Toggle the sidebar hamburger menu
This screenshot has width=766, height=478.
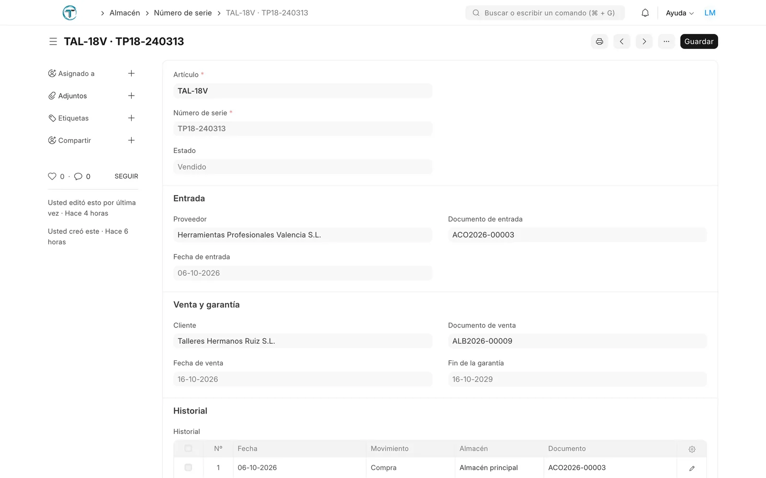click(x=53, y=42)
